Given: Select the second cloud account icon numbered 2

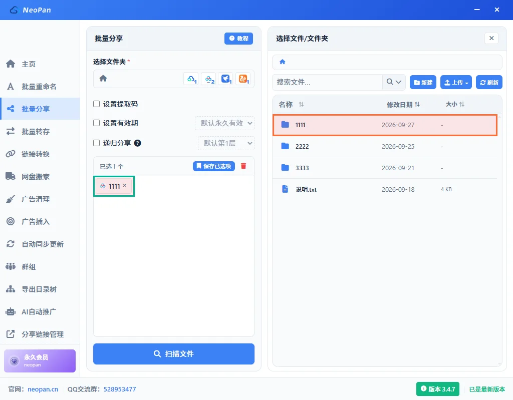Looking at the screenshot, I should point(208,79).
